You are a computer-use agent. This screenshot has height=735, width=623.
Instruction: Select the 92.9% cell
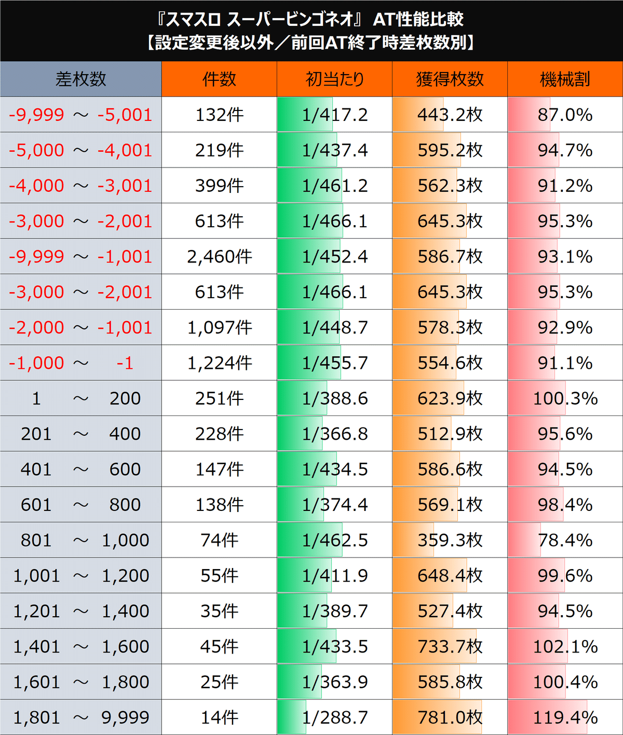click(x=565, y=327)
